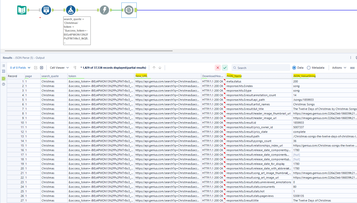357x203 pixels.
Task: Toggle the show whitespace paragraph icon
Action: coord(75,68)
